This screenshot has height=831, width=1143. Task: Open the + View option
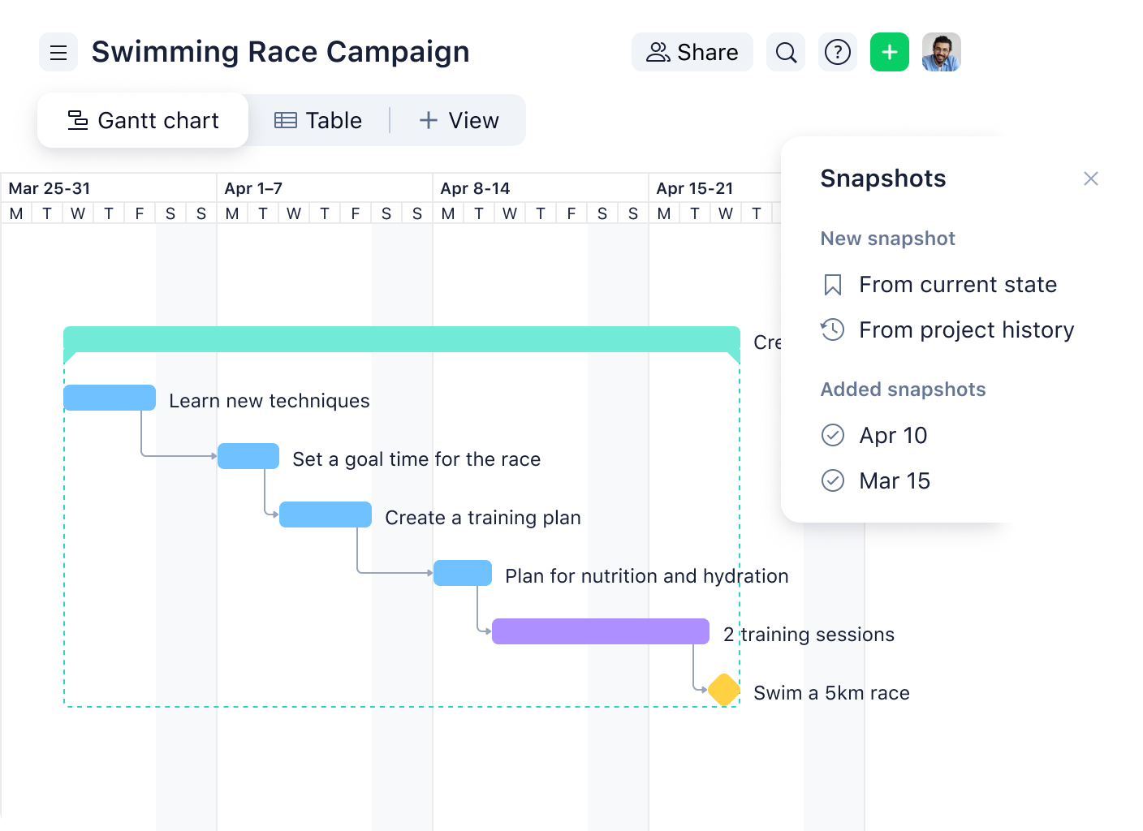458,120
